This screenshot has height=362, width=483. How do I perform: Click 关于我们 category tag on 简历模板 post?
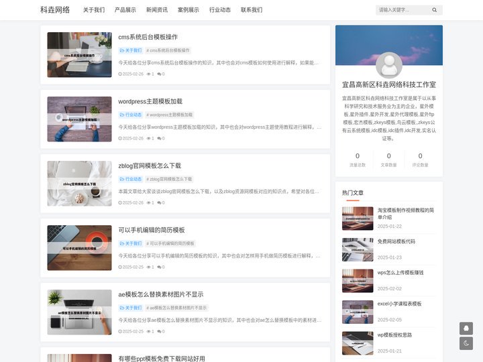[131, 243]
